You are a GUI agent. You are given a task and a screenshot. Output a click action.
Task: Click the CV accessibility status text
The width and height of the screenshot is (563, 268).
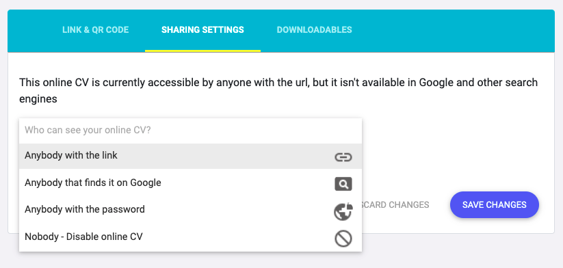pos(278,90)
